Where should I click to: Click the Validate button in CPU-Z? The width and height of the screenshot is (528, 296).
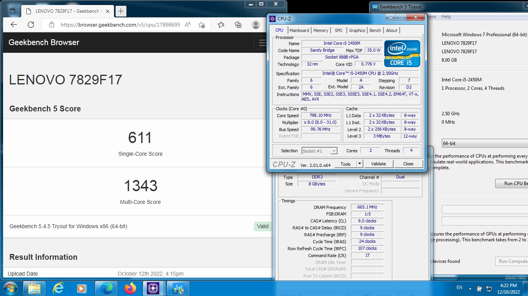tap(378, 164)
